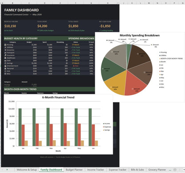Image resolution: width=185 pixels, height=173 pixels.
Task: Click the Misc legend entry in pie chart
Action: (x=162, y=87)
